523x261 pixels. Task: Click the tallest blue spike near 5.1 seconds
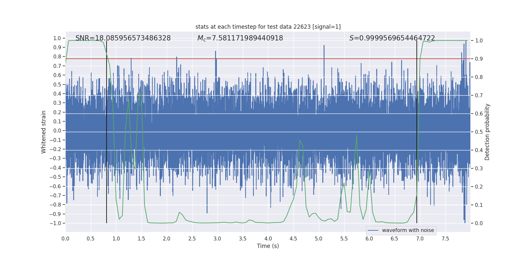324,46
